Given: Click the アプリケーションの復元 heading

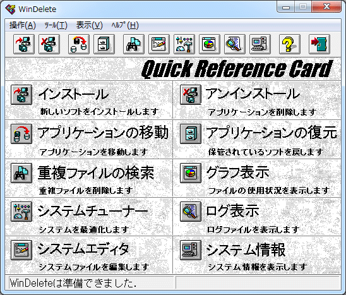Looking at the screenshot, I should pos(271,133).
